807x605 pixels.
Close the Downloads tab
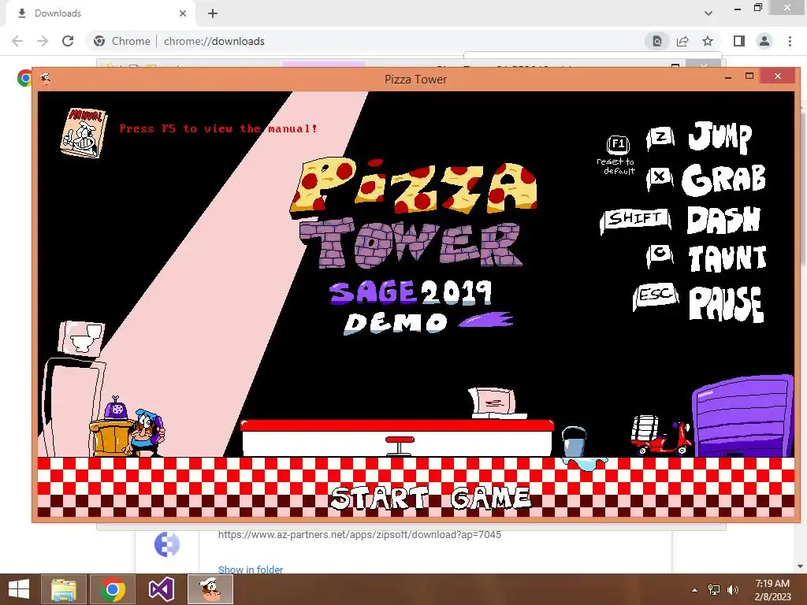(183, 13)
